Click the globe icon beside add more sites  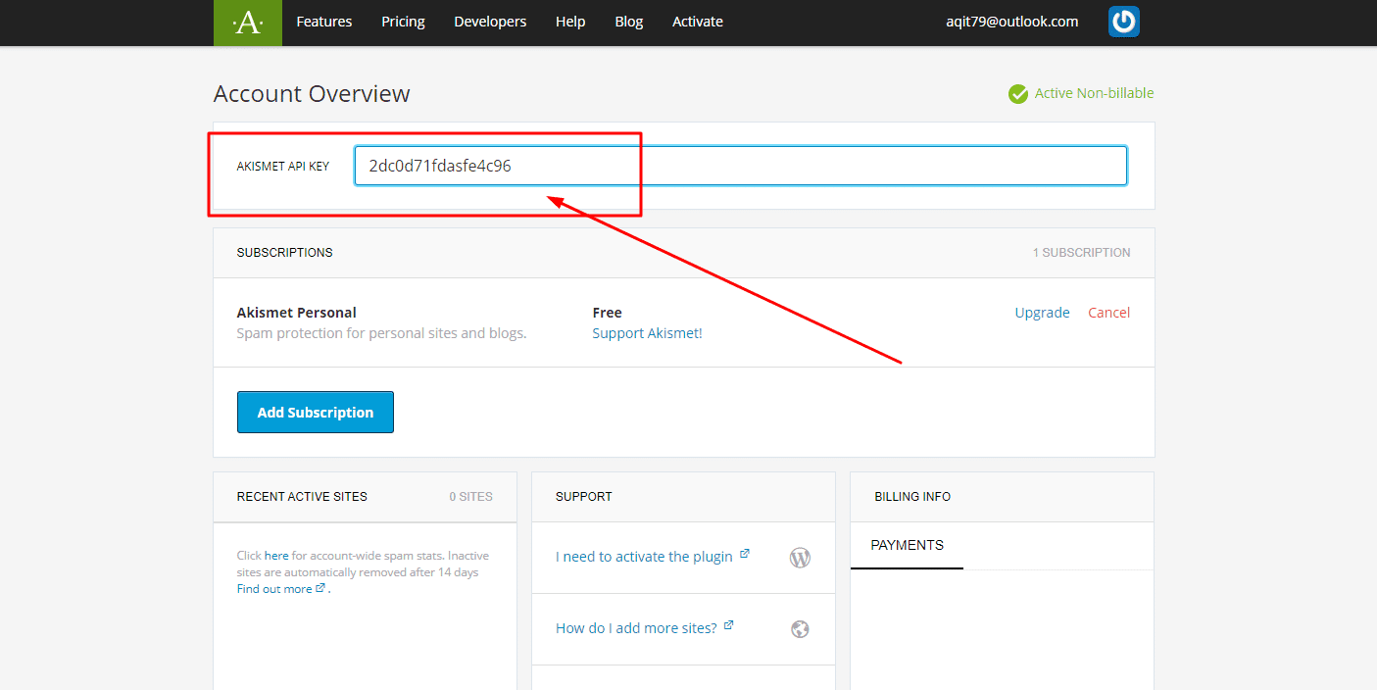click(800, 629)
